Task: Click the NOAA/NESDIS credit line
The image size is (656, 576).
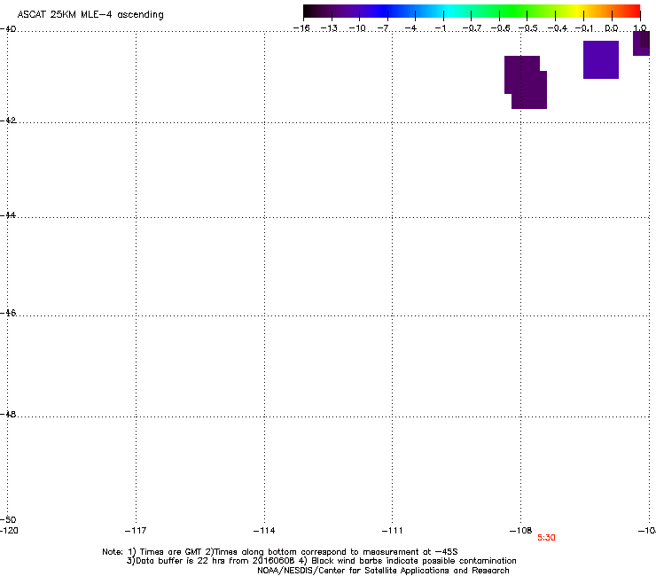Action: tap(383, 571)
